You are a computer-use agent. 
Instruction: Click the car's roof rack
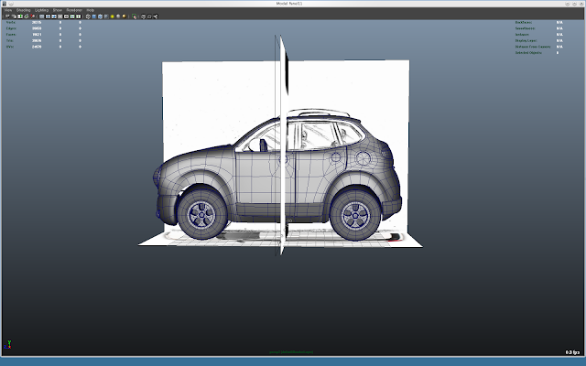click(x=319, y=113)
